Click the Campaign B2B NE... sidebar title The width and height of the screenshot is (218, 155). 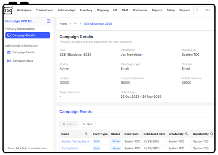[x=19, y=21]
